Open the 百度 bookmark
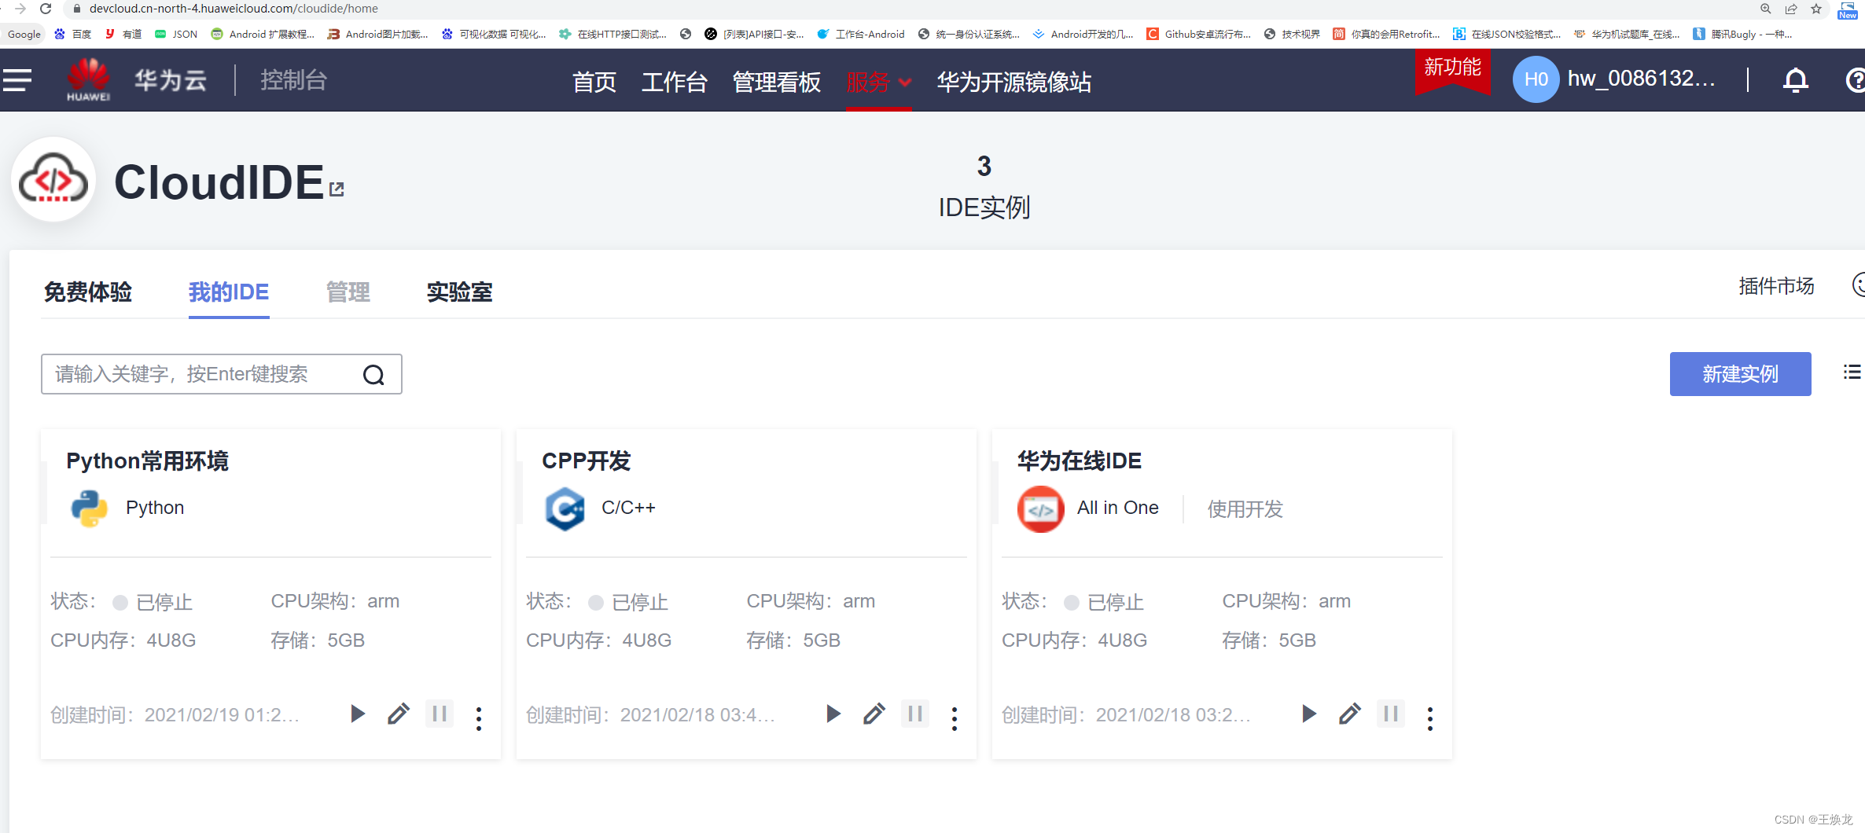The height and width of the screenshot is (833, 1865). click(x=73, y=34)
